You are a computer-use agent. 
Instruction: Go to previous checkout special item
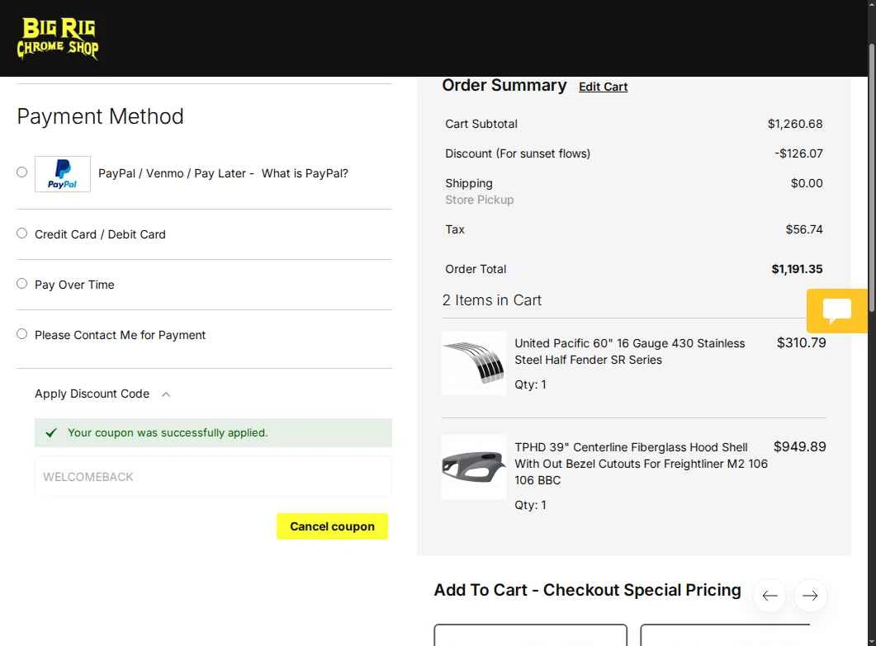pos(769,596)
